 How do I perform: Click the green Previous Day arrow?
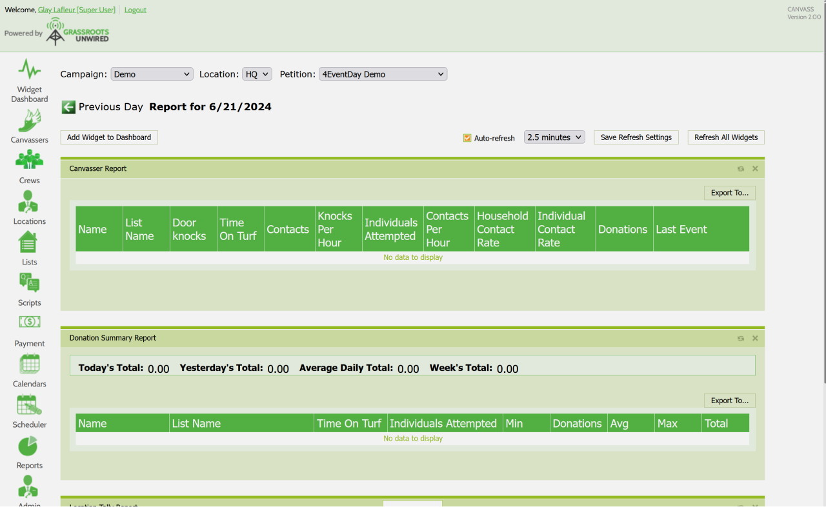click(x=68, y=107)
